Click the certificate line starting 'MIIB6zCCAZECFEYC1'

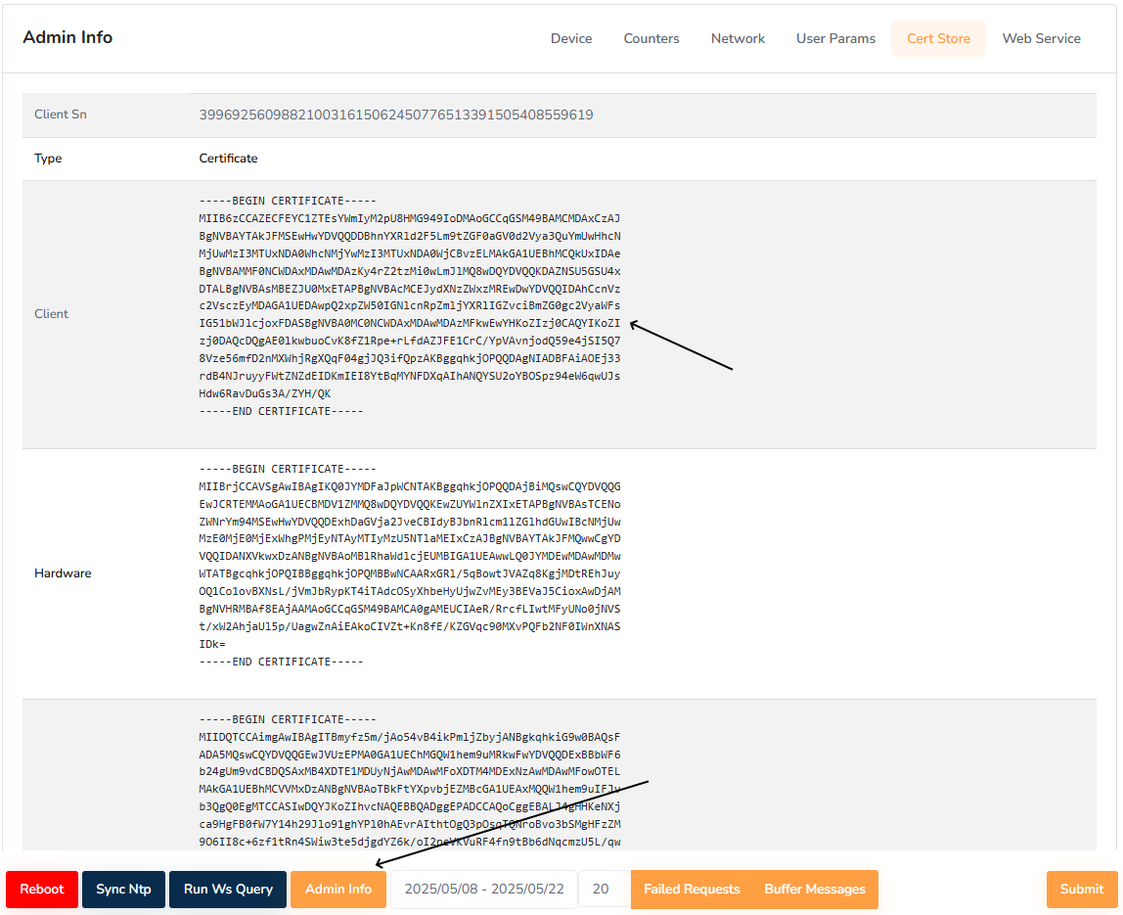pos(410,218)
